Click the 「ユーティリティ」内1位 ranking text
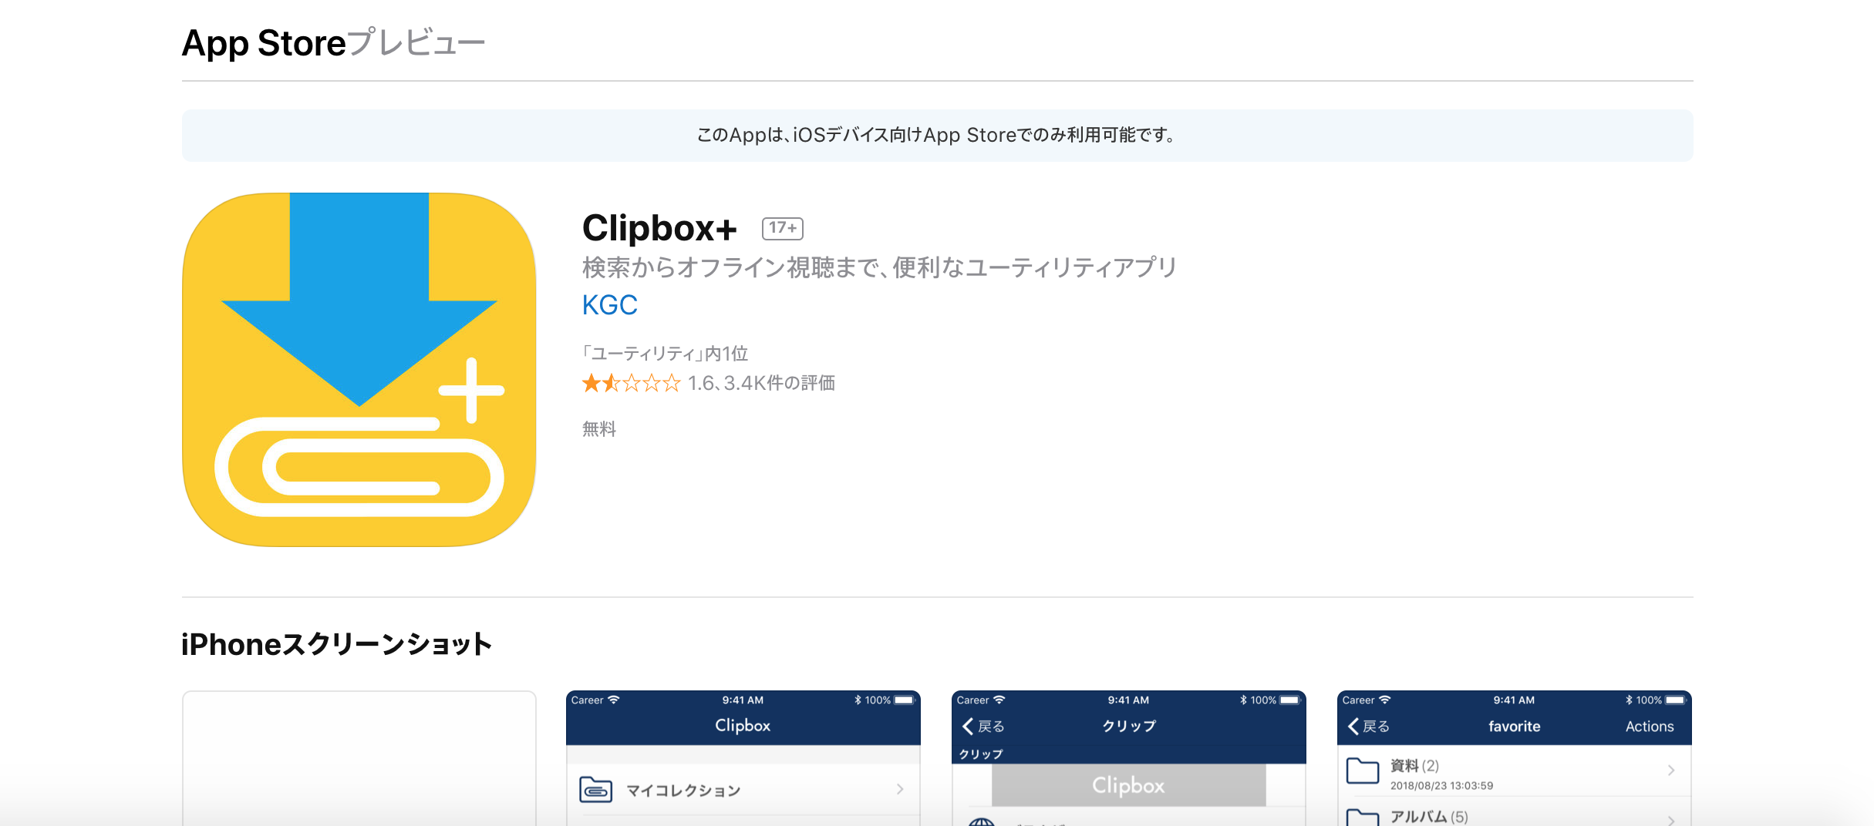 click(x=665, y=354)
